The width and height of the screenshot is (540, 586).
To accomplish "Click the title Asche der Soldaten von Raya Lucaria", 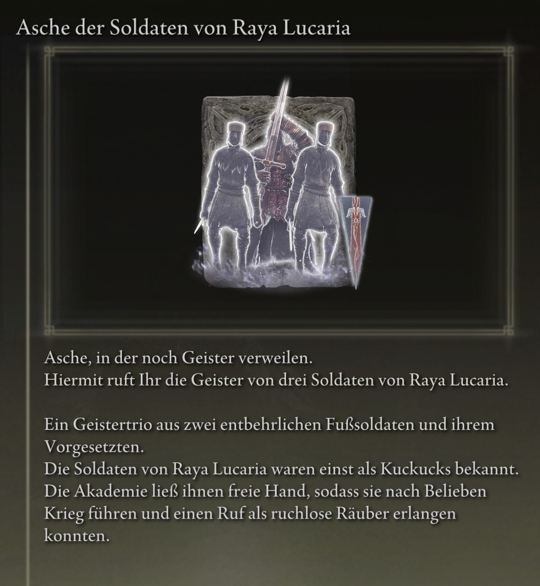I will pyautogui.click(x=183, y=29).
